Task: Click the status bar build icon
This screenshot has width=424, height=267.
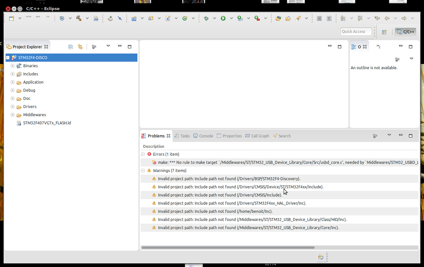Action: point(321,257)
